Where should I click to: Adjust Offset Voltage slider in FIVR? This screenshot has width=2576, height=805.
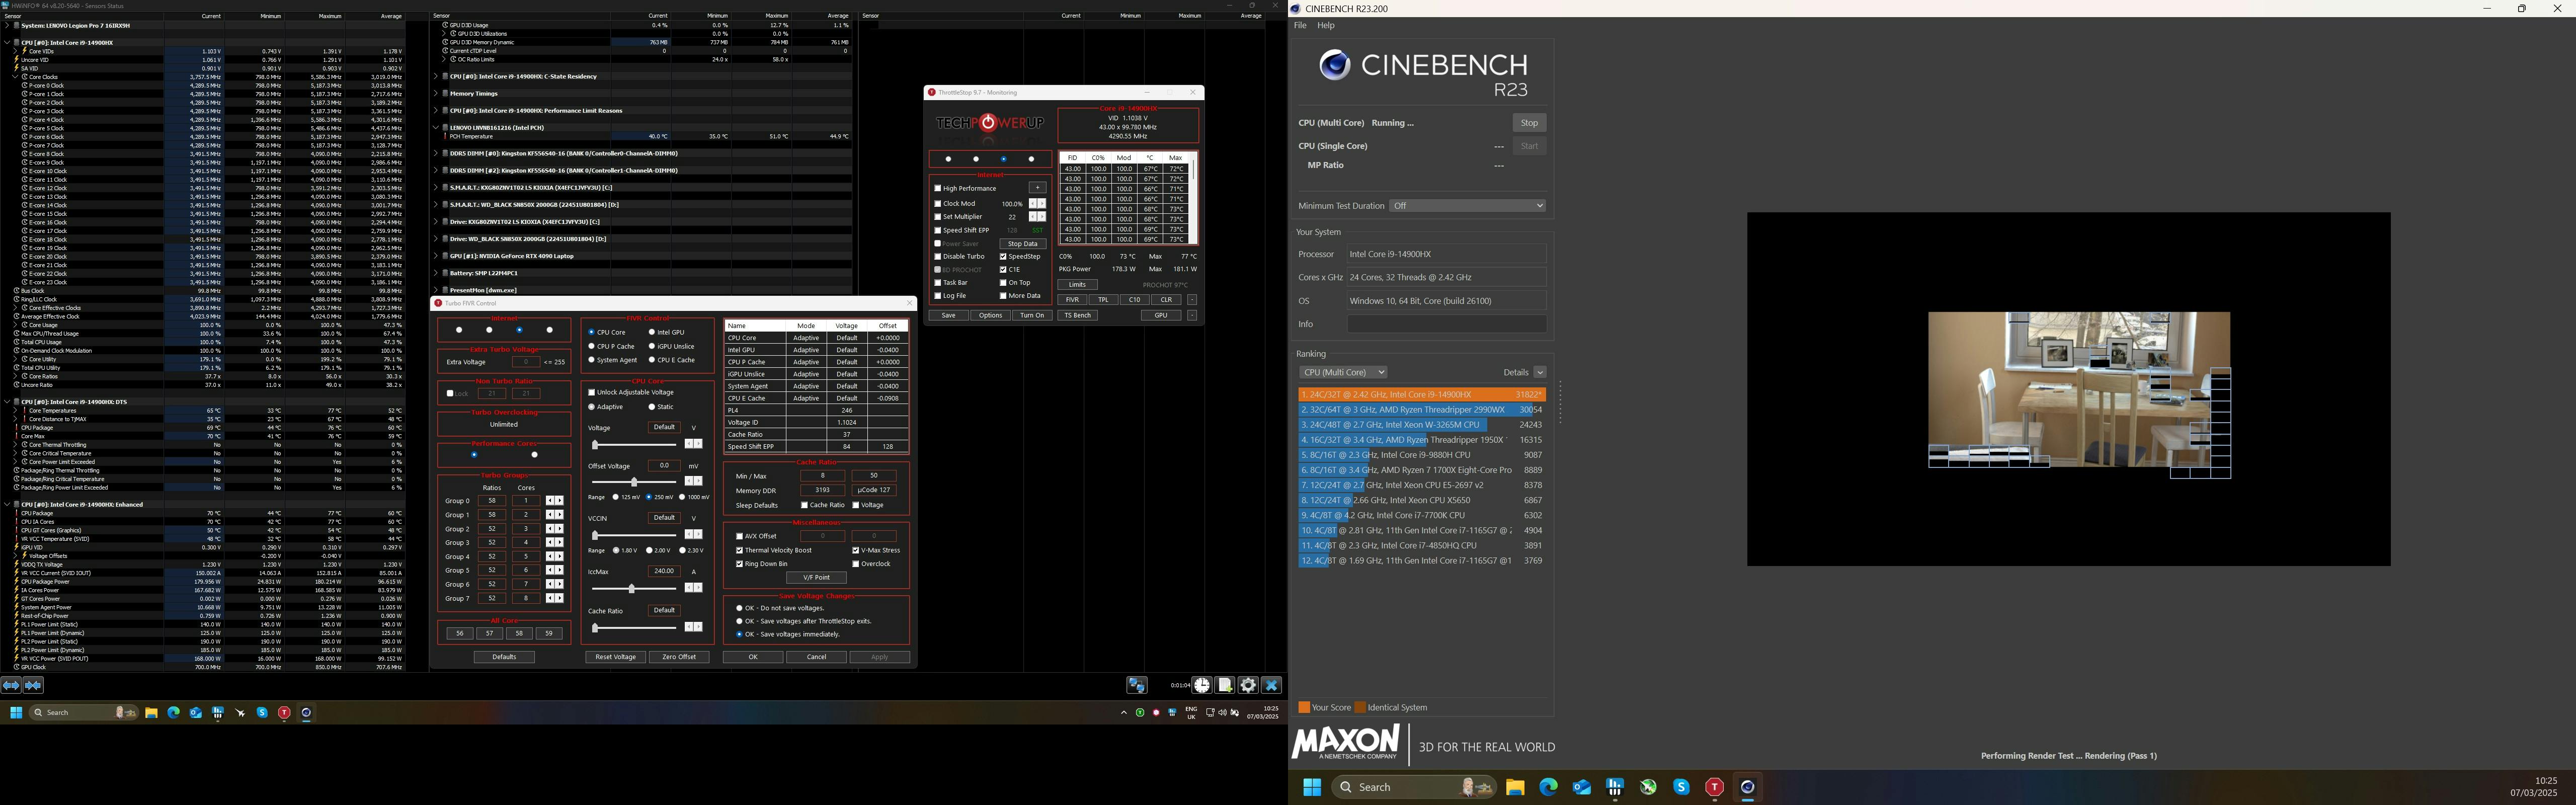[634, 482]
